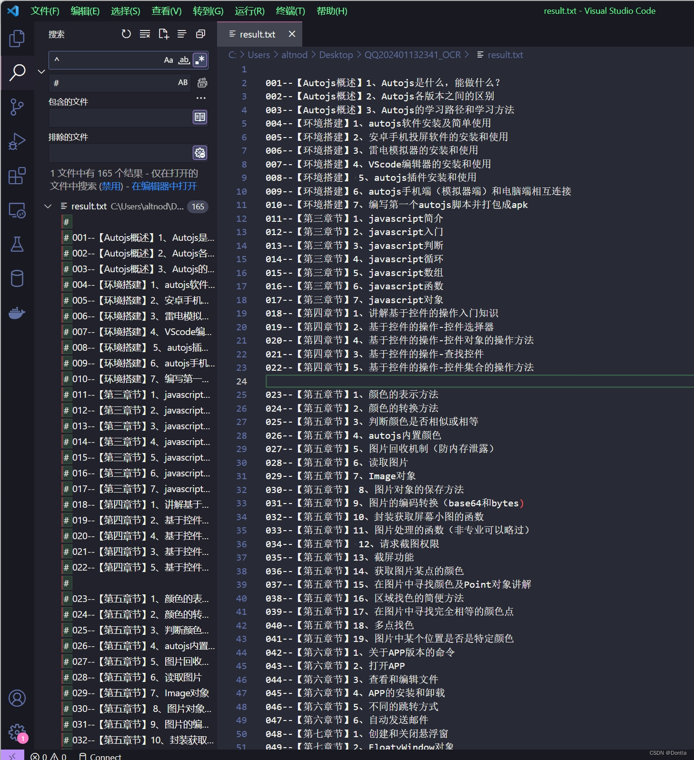The width and height of the screenshot is (694, 760).
Task: Click the 165 results count badge
Action: point(198,207)
